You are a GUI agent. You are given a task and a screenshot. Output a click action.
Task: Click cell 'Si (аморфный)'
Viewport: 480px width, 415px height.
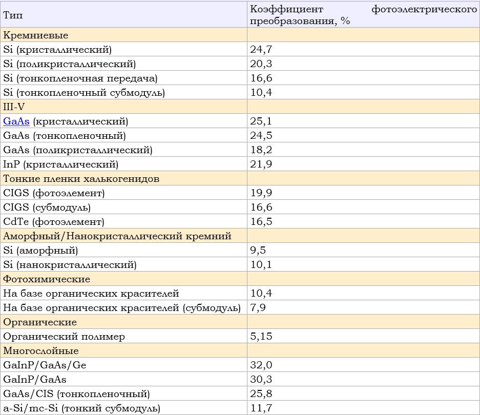(123, 250)
